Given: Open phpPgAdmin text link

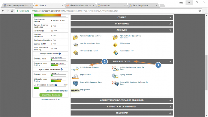Looking at the screenshot, I should tap(85, 90).
